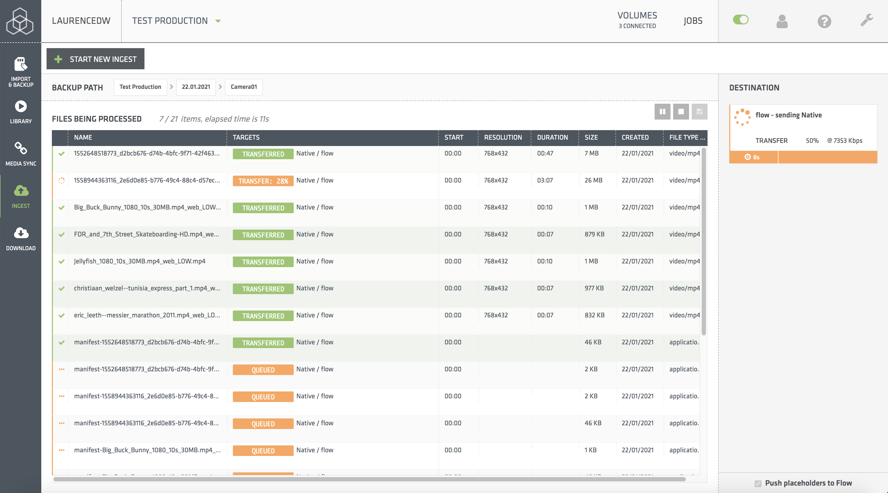Open the Media Sync section
888x493 pixels.
21,154
